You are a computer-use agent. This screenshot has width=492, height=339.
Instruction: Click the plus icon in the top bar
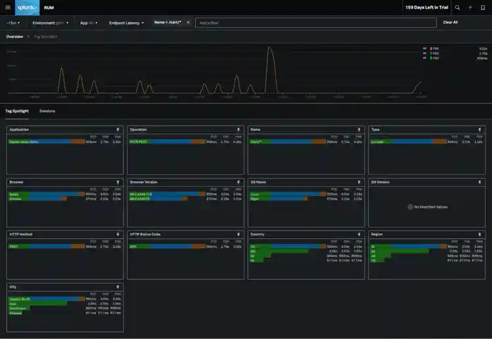470,7
